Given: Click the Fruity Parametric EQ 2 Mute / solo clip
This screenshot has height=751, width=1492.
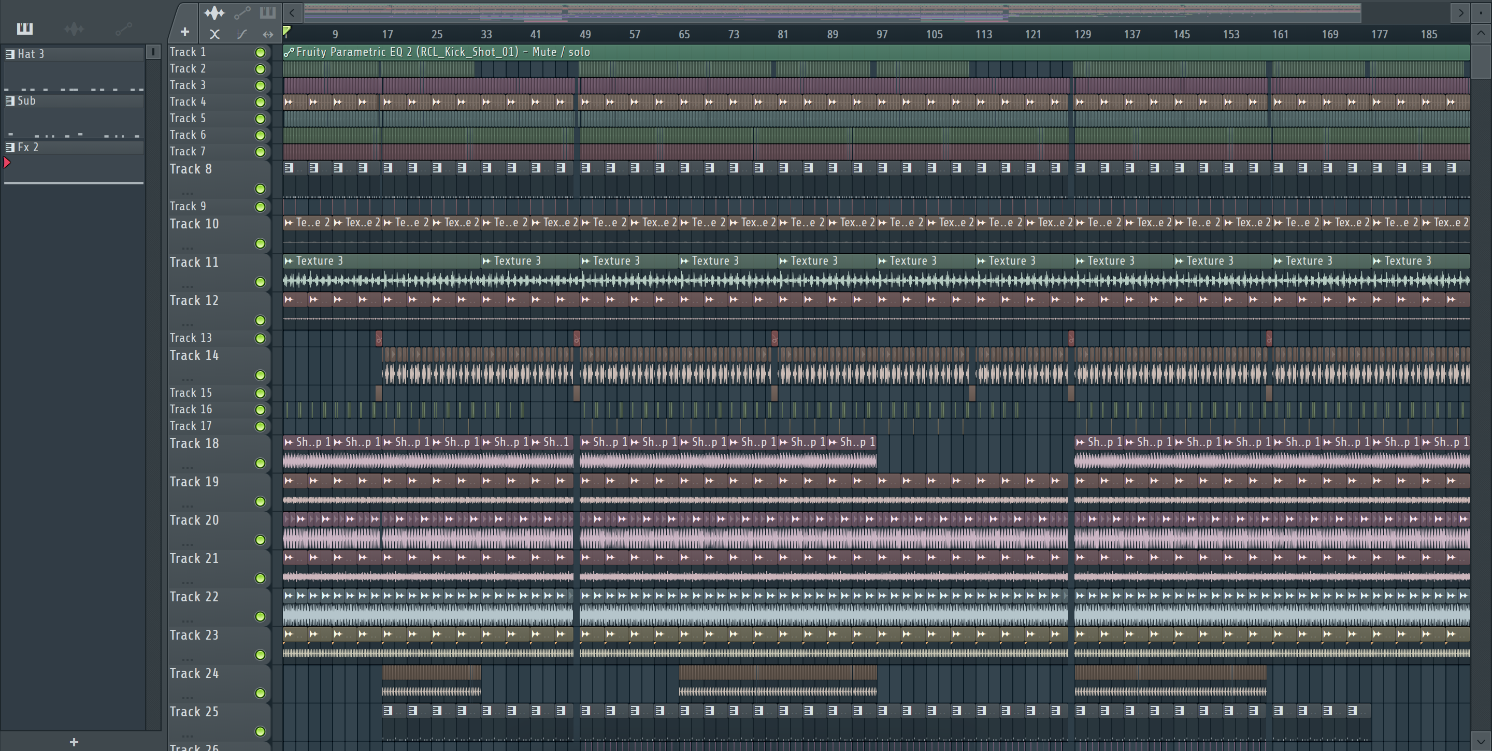Looking at the screenshot, I should tap(877, 52).
